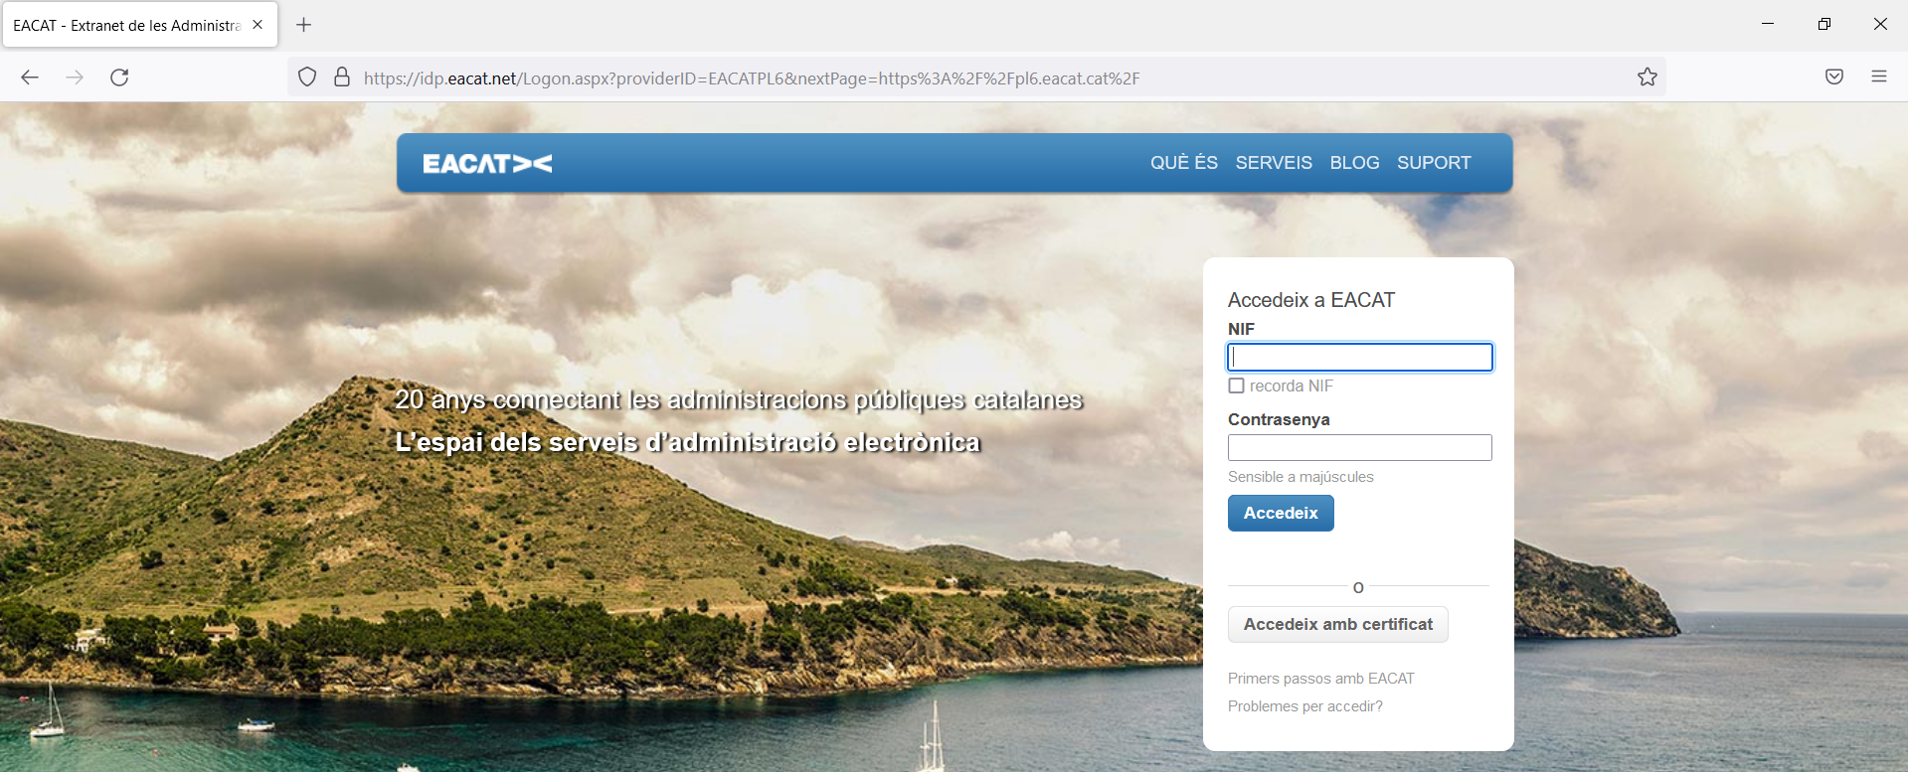Click the 'Sensible a majúscules' hint text
The width and height of the screenshot is (1908, 772).
pyautogui.click(x=1301, y=477)
